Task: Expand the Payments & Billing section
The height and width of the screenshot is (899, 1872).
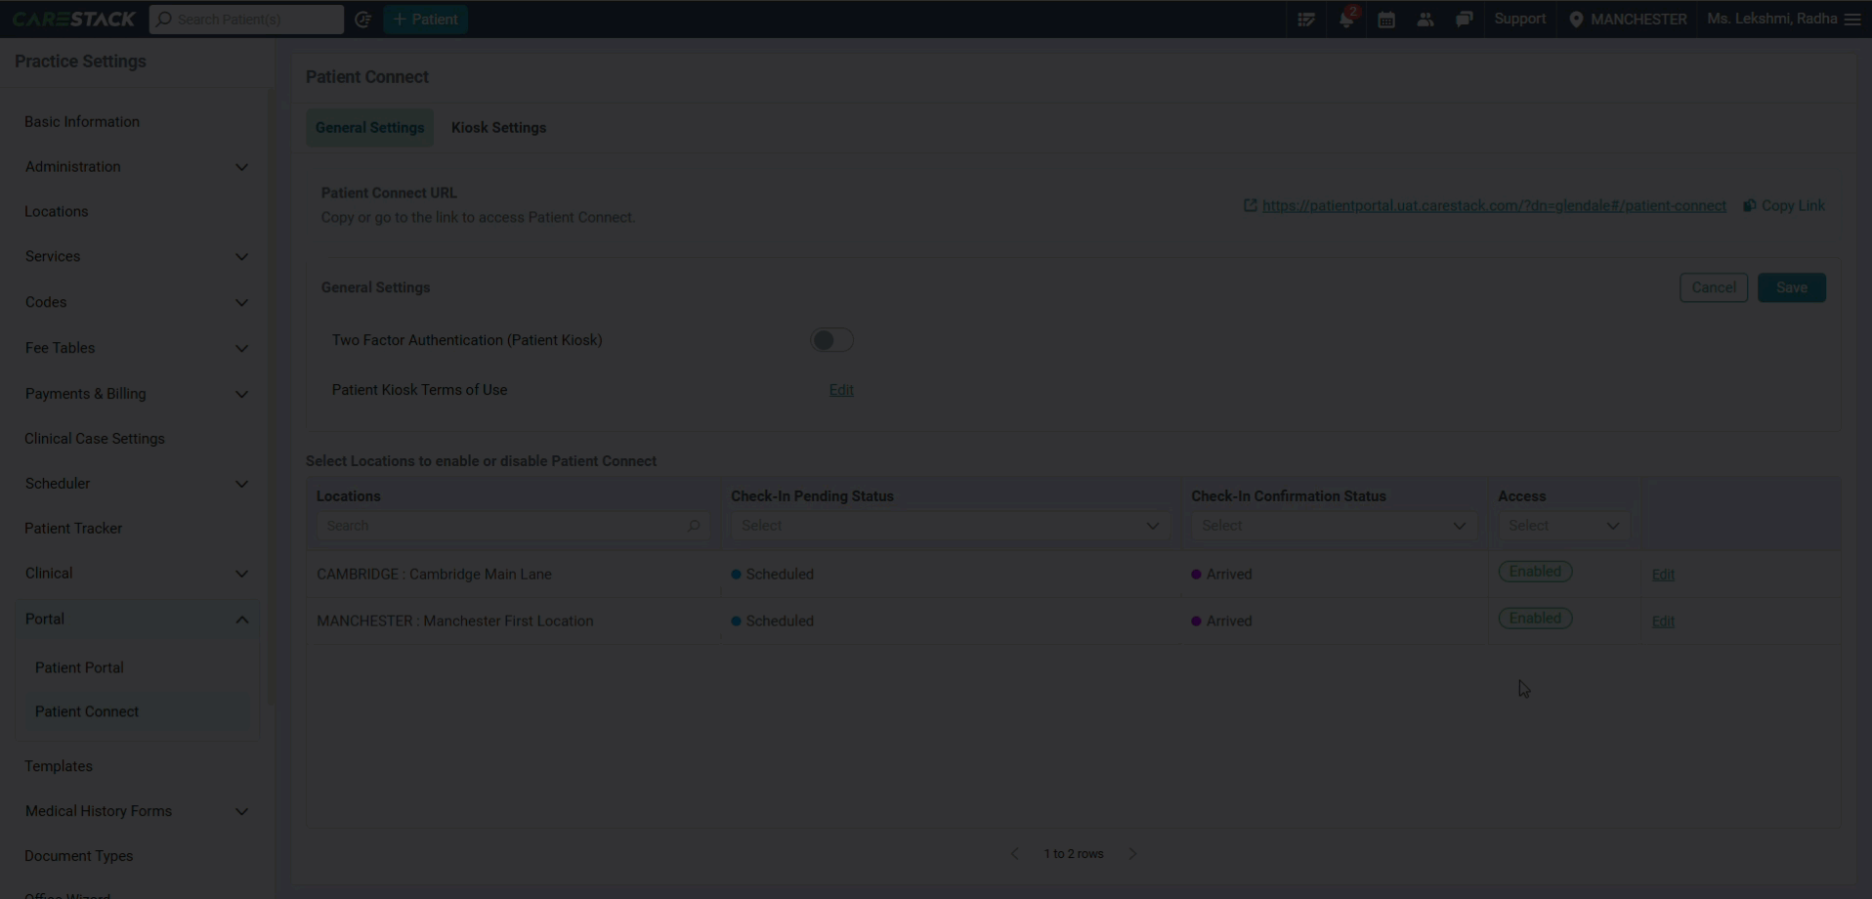Action: click(x=137, y=394)
